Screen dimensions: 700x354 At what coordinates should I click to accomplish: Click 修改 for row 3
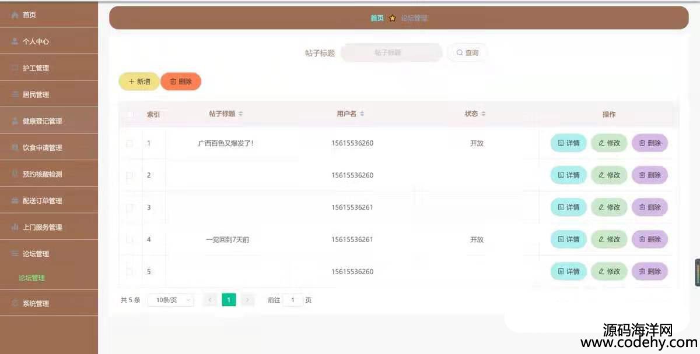(609, 207)
